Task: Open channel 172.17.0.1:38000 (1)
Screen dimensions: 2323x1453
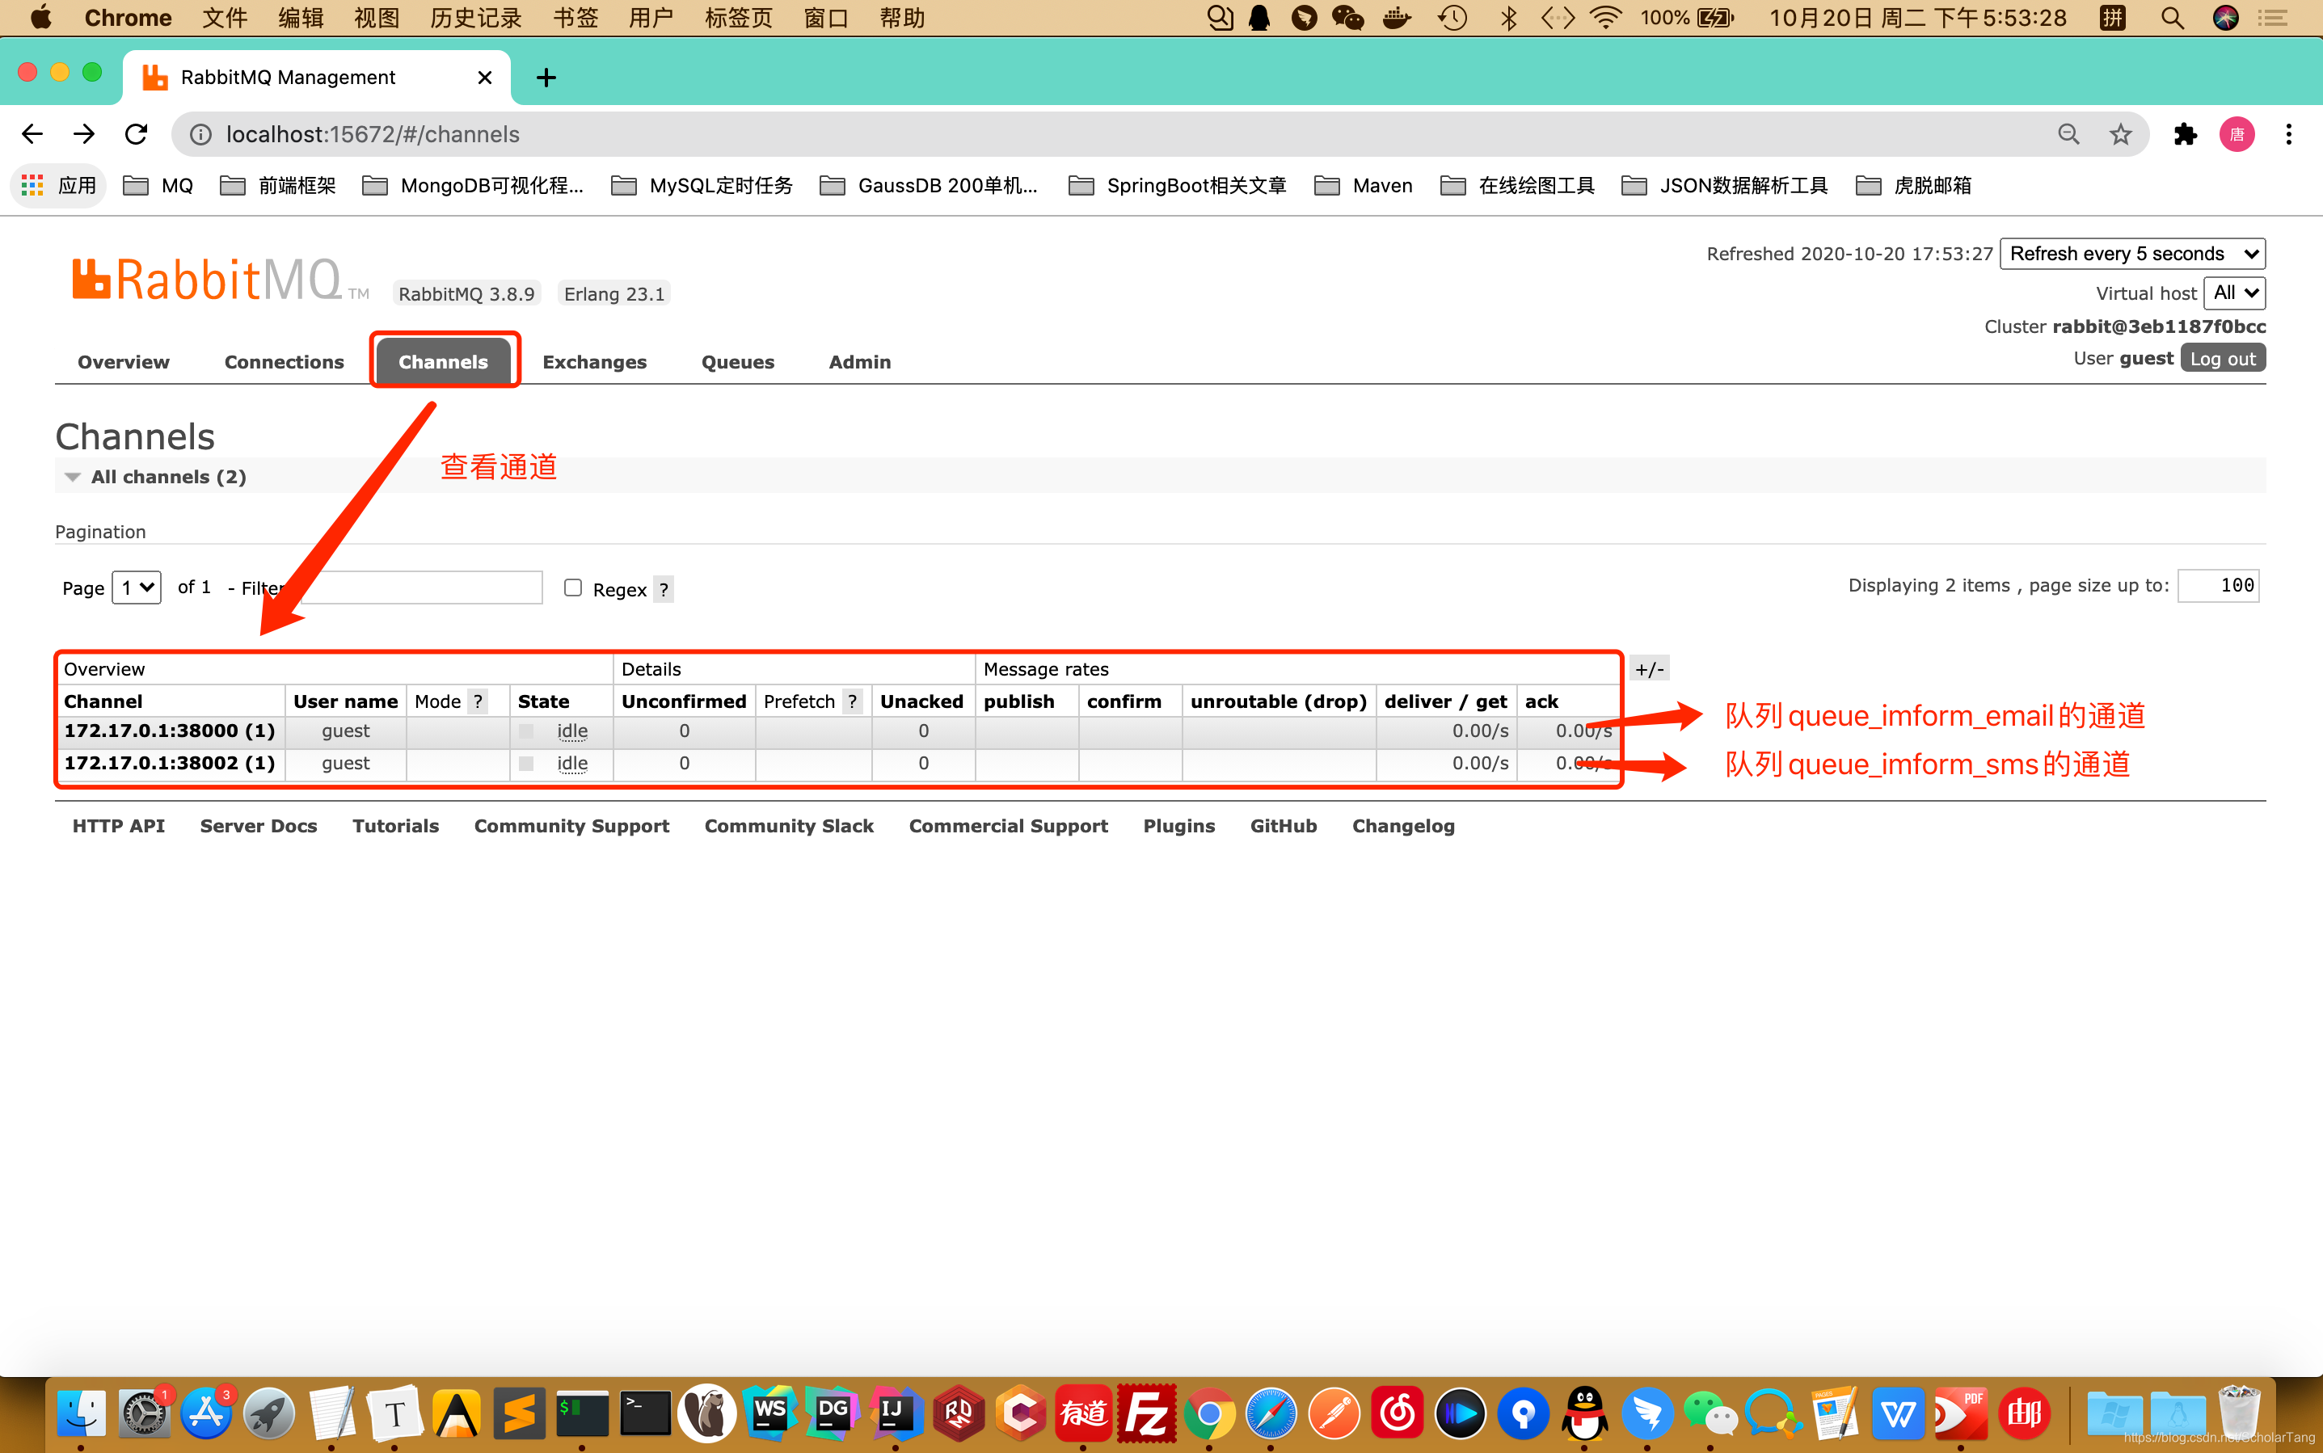Action: coord(169,731)
